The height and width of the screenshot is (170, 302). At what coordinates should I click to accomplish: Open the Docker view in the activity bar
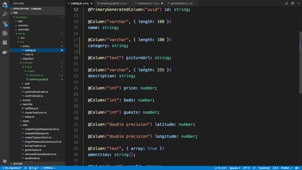tap(5, 52)
